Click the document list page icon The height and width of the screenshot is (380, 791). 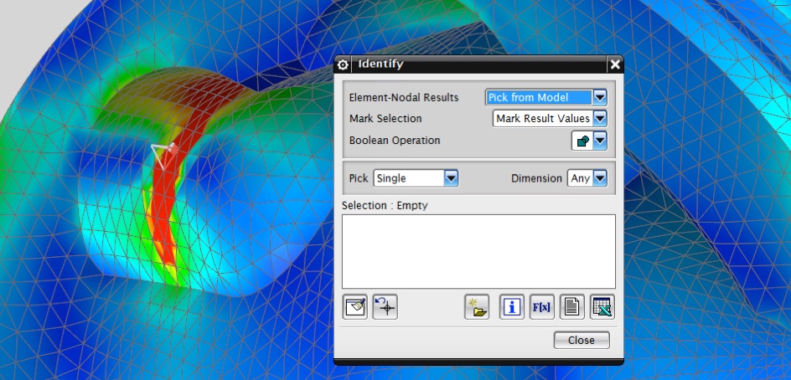572,307
